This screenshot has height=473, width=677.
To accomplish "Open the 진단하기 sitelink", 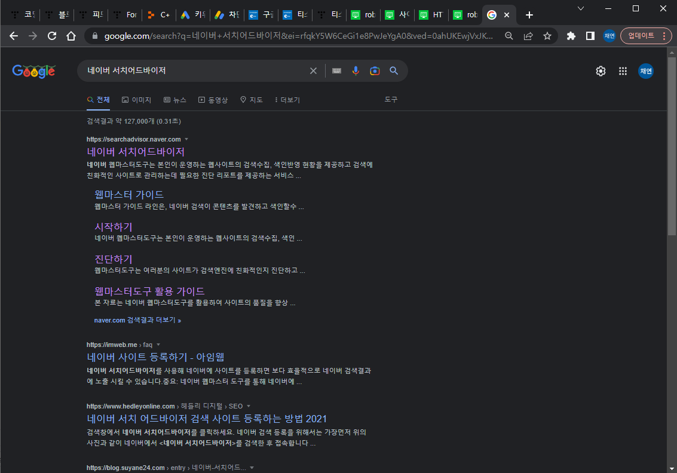I will coord(114,259).
